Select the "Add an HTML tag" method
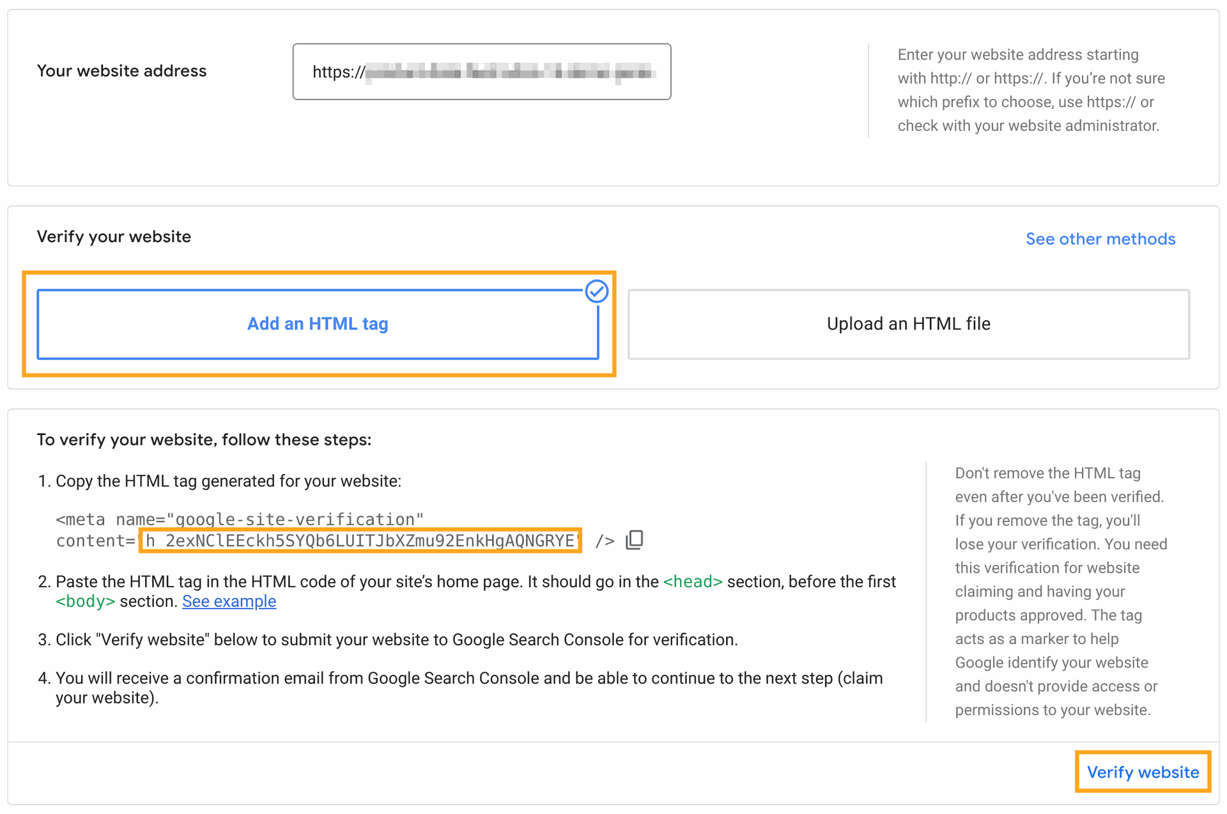Viewport: 1227px width, 814px height. pos(318,324)
